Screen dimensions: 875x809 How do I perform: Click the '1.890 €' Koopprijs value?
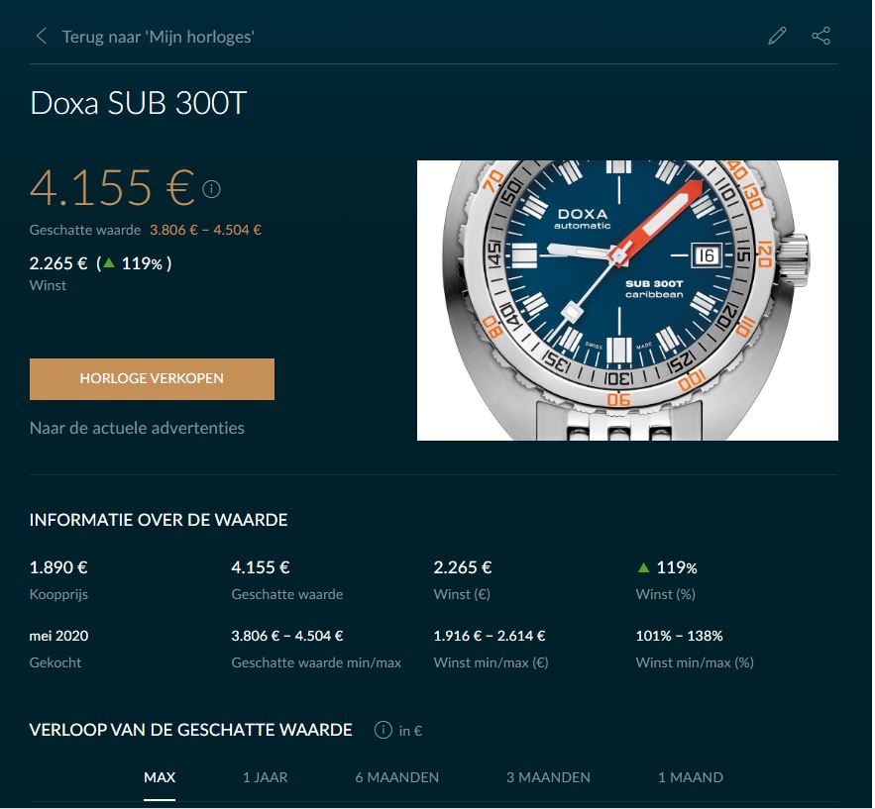(x=58, y=567)
